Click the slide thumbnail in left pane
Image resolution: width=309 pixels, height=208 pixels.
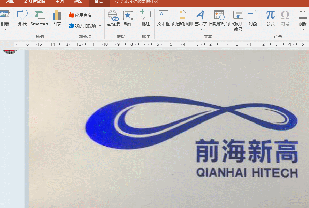(x=10, y=52)
